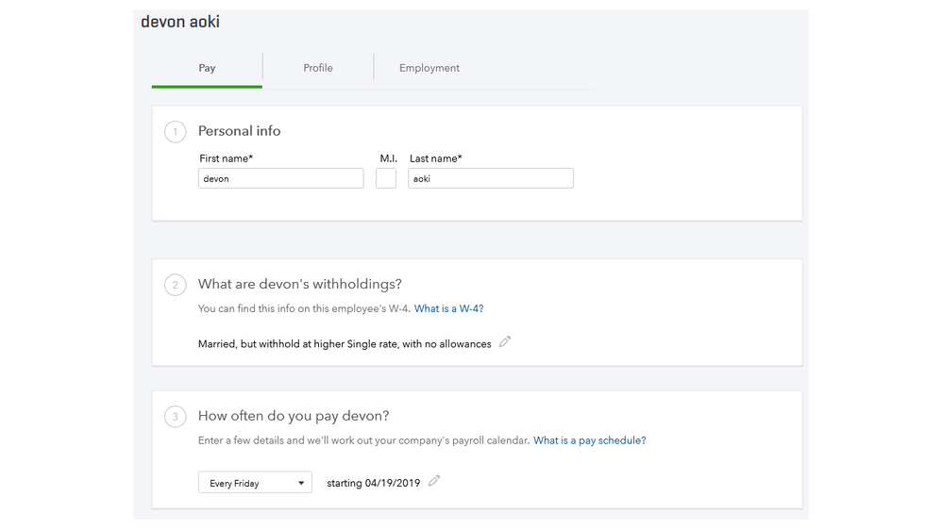Click the "How often do you pay devon?" heading
The width and height of the screenshot is (943, 530).
click(x=294, y=416)
